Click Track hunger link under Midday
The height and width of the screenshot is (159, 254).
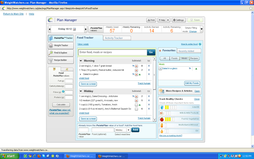[144, 118]
